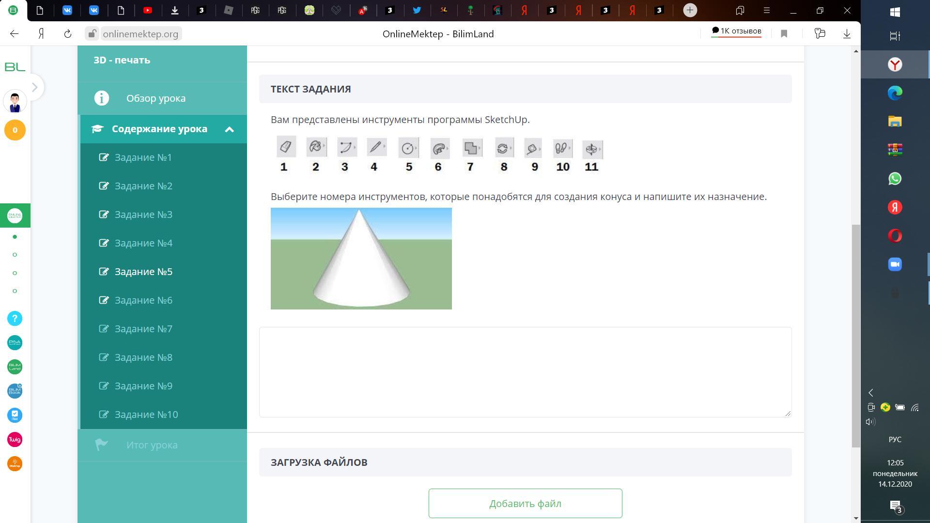Open the 1K отзывов reviews link
Viewport: 930px width, 523px height.
[736, 31]
